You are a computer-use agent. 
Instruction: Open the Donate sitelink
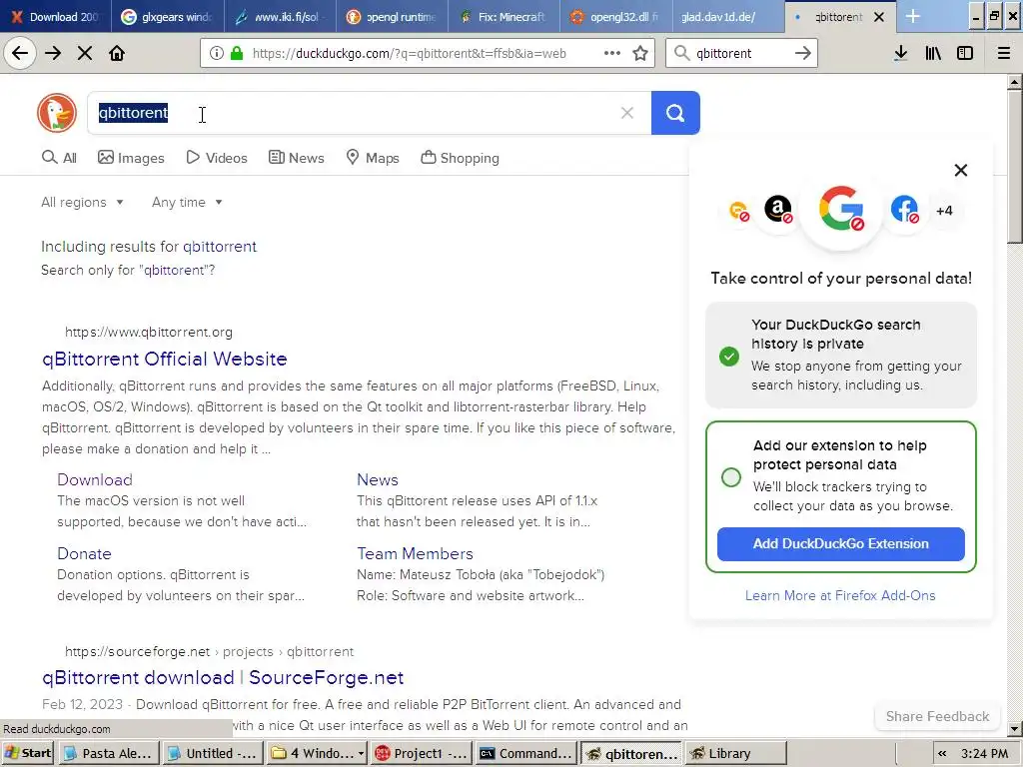(x=84, y=553)
